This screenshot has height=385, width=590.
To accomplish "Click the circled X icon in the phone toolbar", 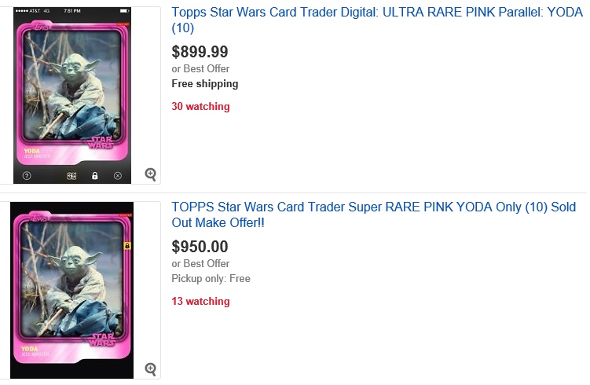I will tap(117, 175).
